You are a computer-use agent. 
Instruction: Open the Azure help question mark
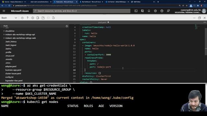[x=162, y=11]
